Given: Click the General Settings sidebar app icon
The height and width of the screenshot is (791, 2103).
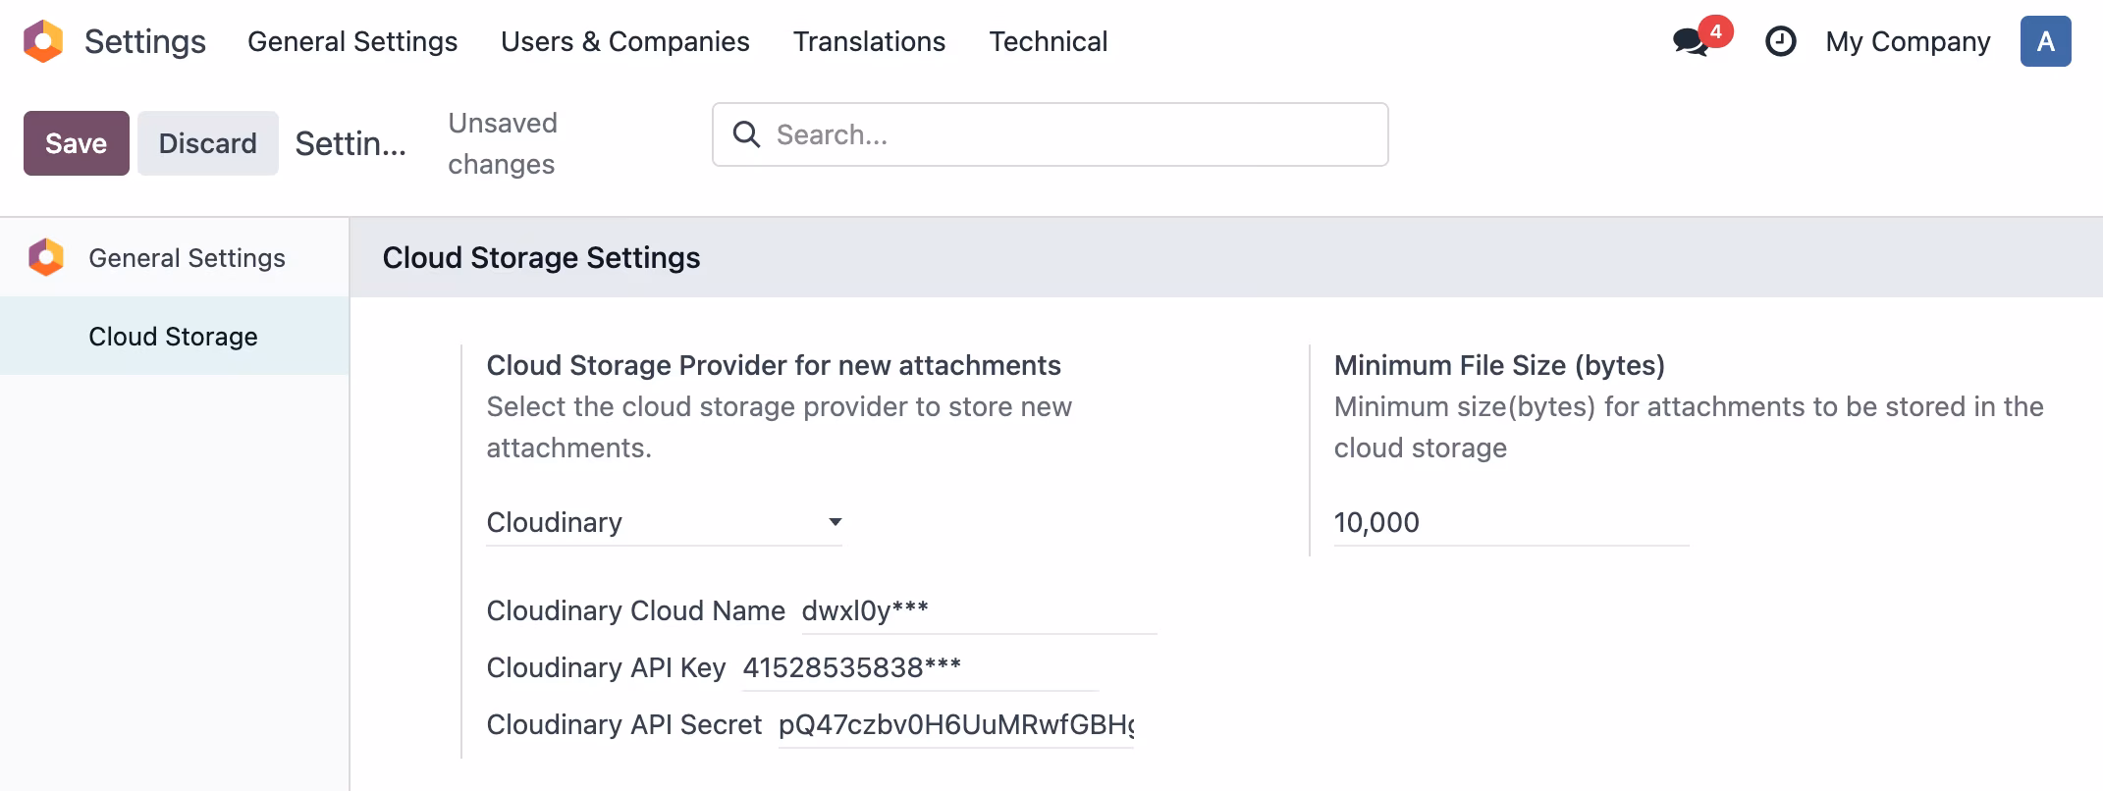Looking at the screenshot, I should pos(46,257).
